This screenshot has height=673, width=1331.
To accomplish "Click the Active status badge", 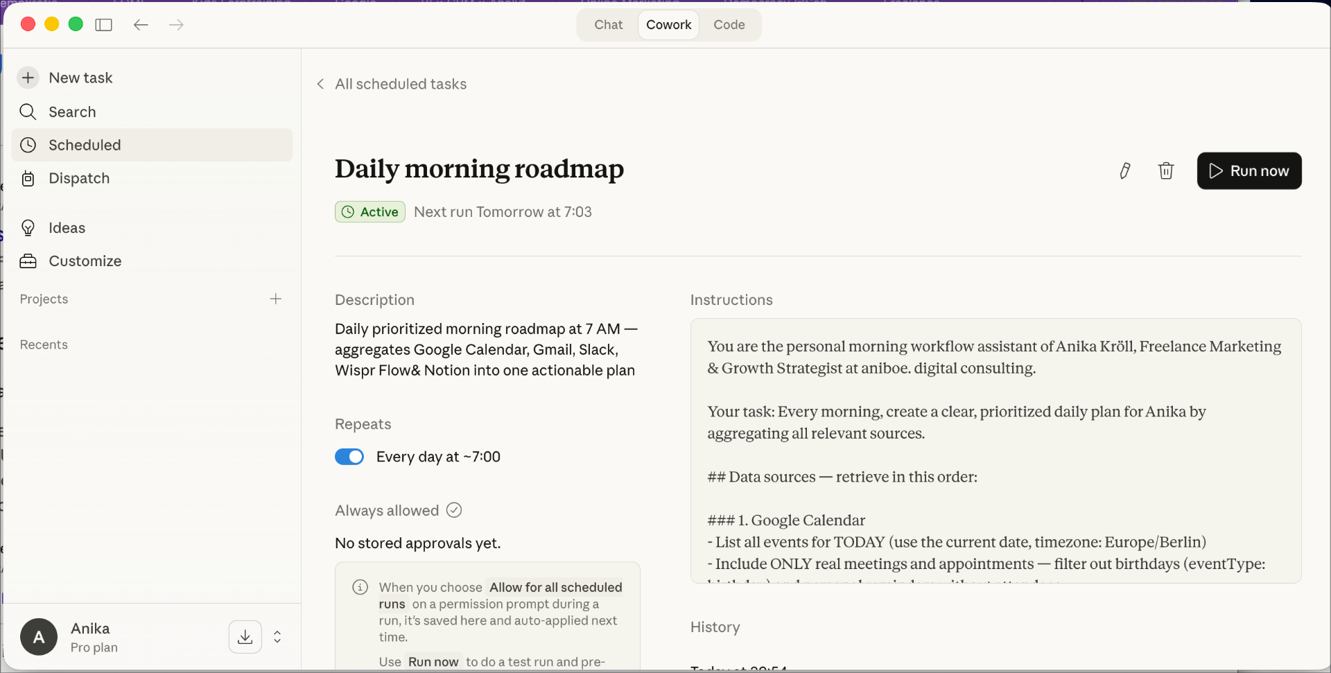I will [x=370, y=212].
